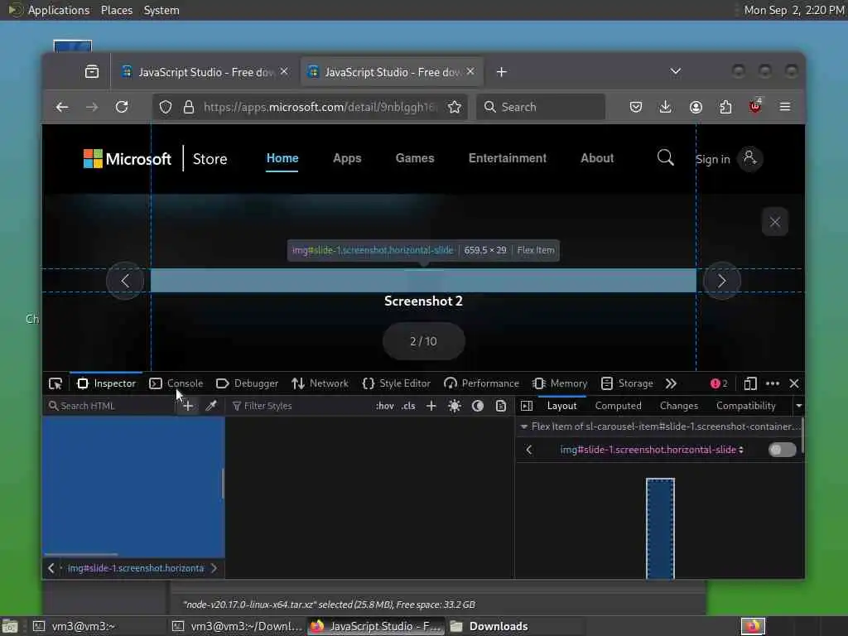This screenshot has height=636, width=848.
Task: Reload the page
Action: point(122,107)
